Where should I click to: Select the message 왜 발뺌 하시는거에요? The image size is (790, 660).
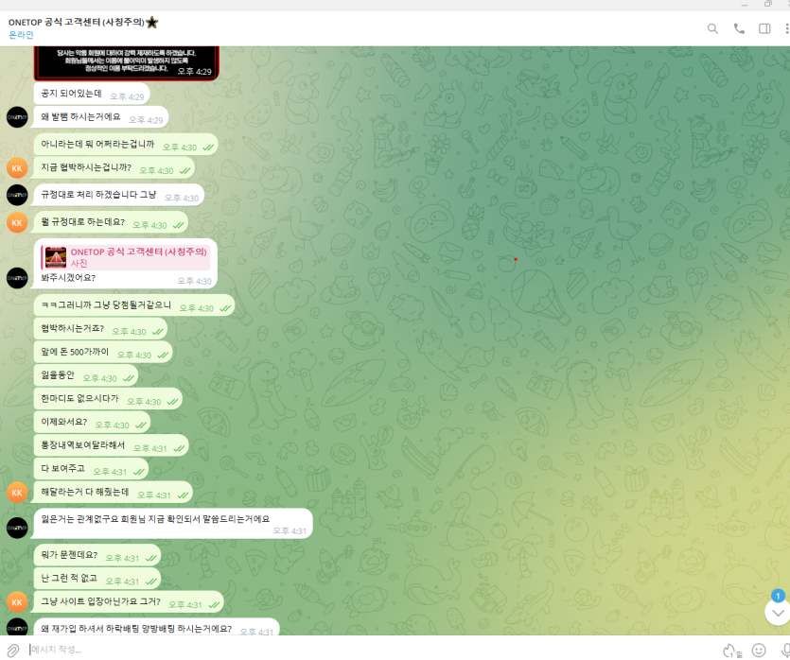click(101, 117)
